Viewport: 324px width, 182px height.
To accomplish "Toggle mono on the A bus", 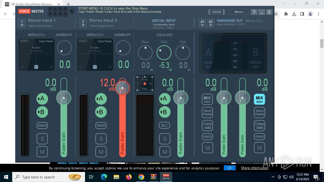I will click(x=207, y=136).
